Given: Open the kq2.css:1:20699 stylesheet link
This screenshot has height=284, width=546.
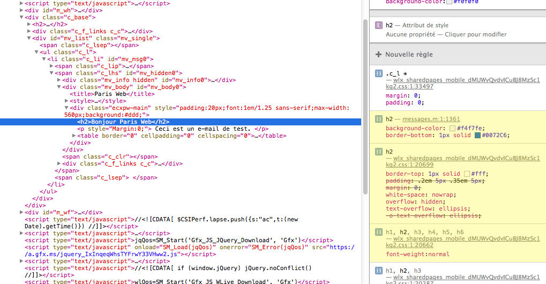Looking at the screenshot, I should [463, 161].
